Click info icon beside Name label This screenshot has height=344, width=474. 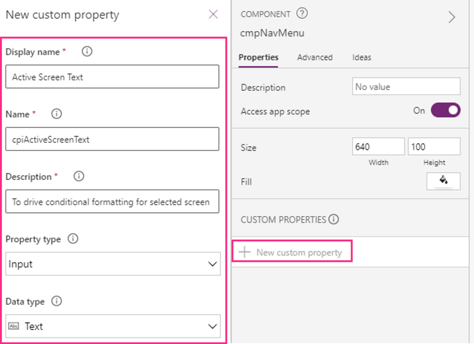coord(57,114)
